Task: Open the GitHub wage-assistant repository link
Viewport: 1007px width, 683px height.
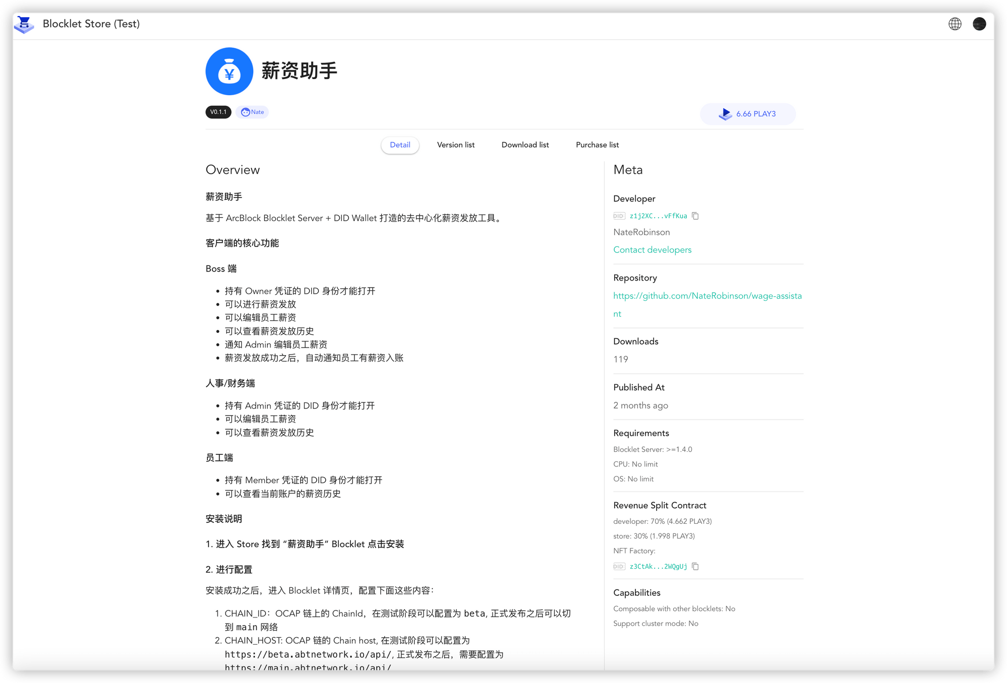Action: point(707,304)
